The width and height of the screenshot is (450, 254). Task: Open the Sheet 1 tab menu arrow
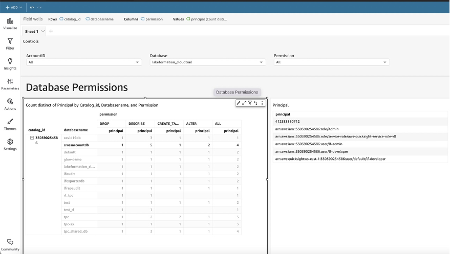tap(43, 31)
